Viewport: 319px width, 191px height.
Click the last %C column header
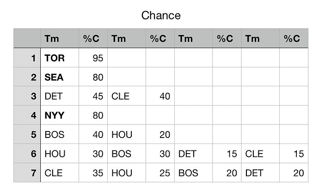(x=294, y=38)
